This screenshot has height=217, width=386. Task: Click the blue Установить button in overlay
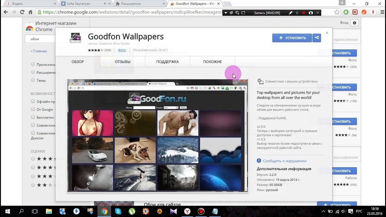292,38
